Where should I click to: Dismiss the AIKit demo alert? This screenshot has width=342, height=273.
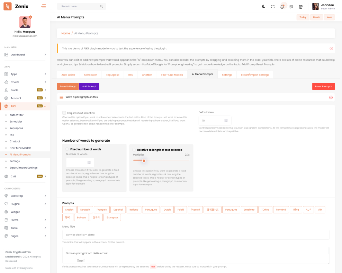pos(331,49)
